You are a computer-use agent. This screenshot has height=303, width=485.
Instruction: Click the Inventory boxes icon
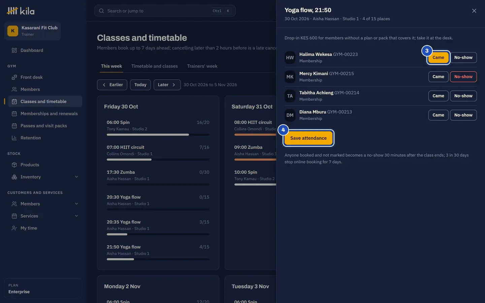point(14,177)
